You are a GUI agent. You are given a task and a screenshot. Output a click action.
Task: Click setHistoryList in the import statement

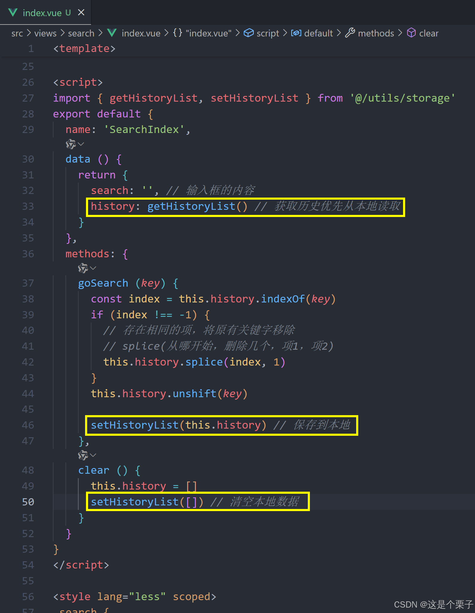click(x=254, y=98)
